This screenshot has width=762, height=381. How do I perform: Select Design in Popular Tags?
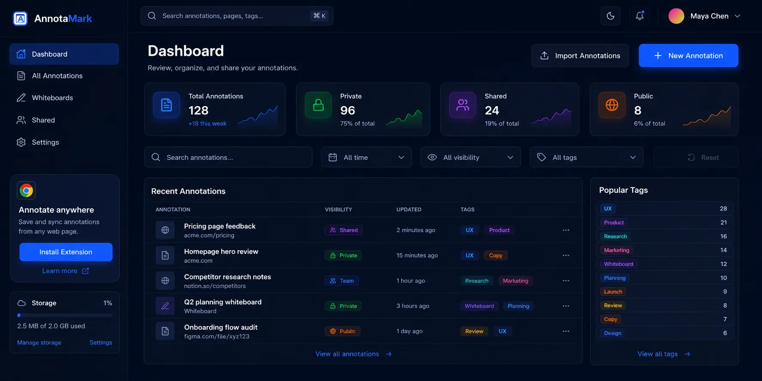664,333
